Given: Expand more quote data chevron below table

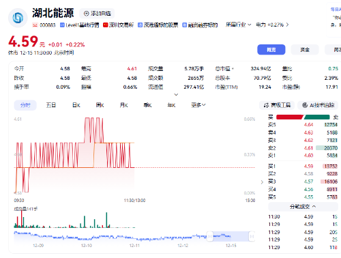Looking at the screenshot, I should (176, 94).
